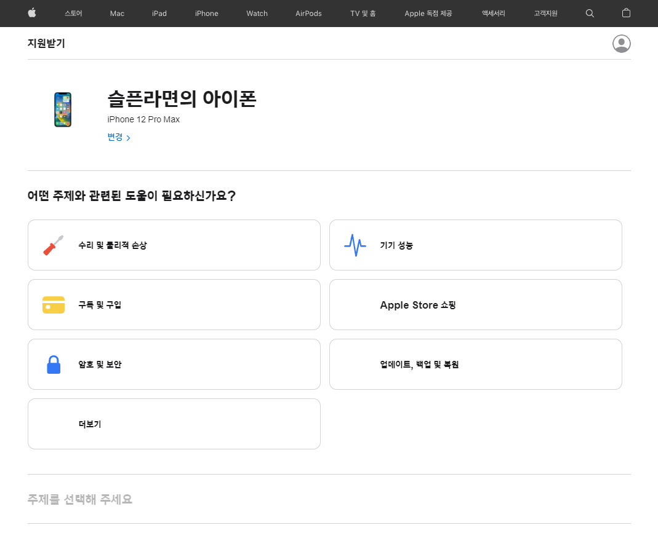Viewport: 658px width, 541px height.
Task: Click the 어떤 주제와 관련된 도움이 필요하신가요 heading
Action: [131, 195]
